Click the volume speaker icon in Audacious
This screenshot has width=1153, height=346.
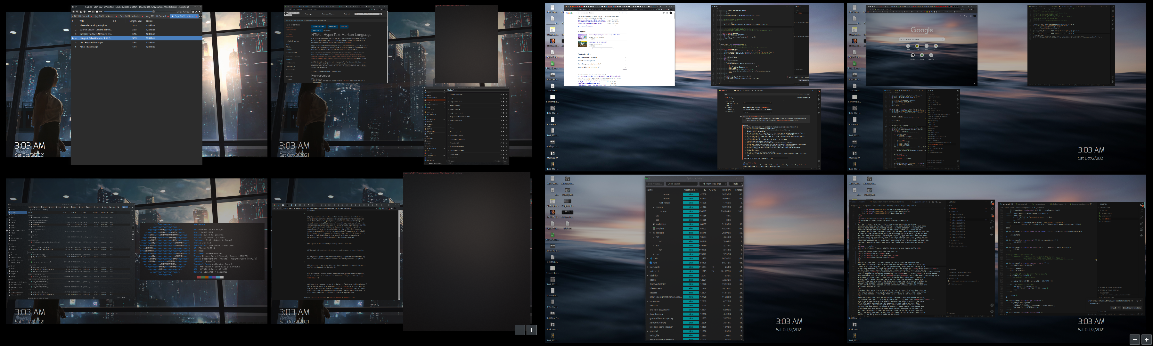point(200,12)
